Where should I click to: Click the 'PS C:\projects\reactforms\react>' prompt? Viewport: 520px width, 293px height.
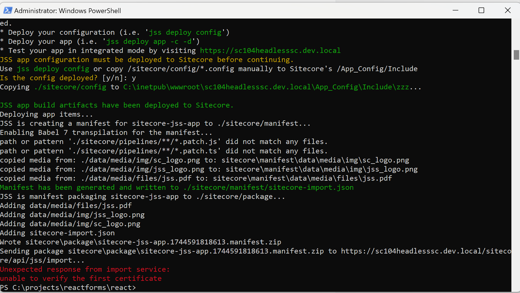[68, 288]
